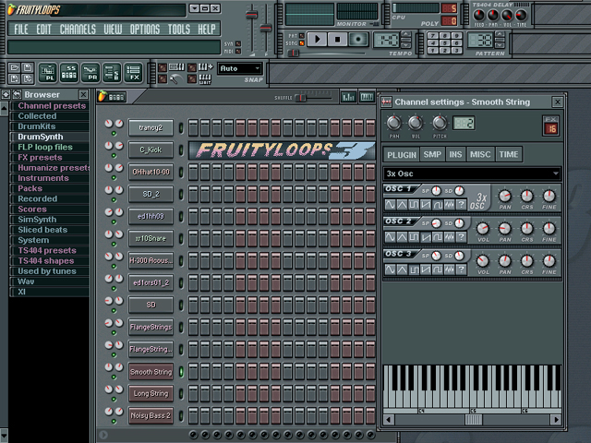
Task: Click the piano keyboard scrollbar right arrow
Action: (556, 419)
